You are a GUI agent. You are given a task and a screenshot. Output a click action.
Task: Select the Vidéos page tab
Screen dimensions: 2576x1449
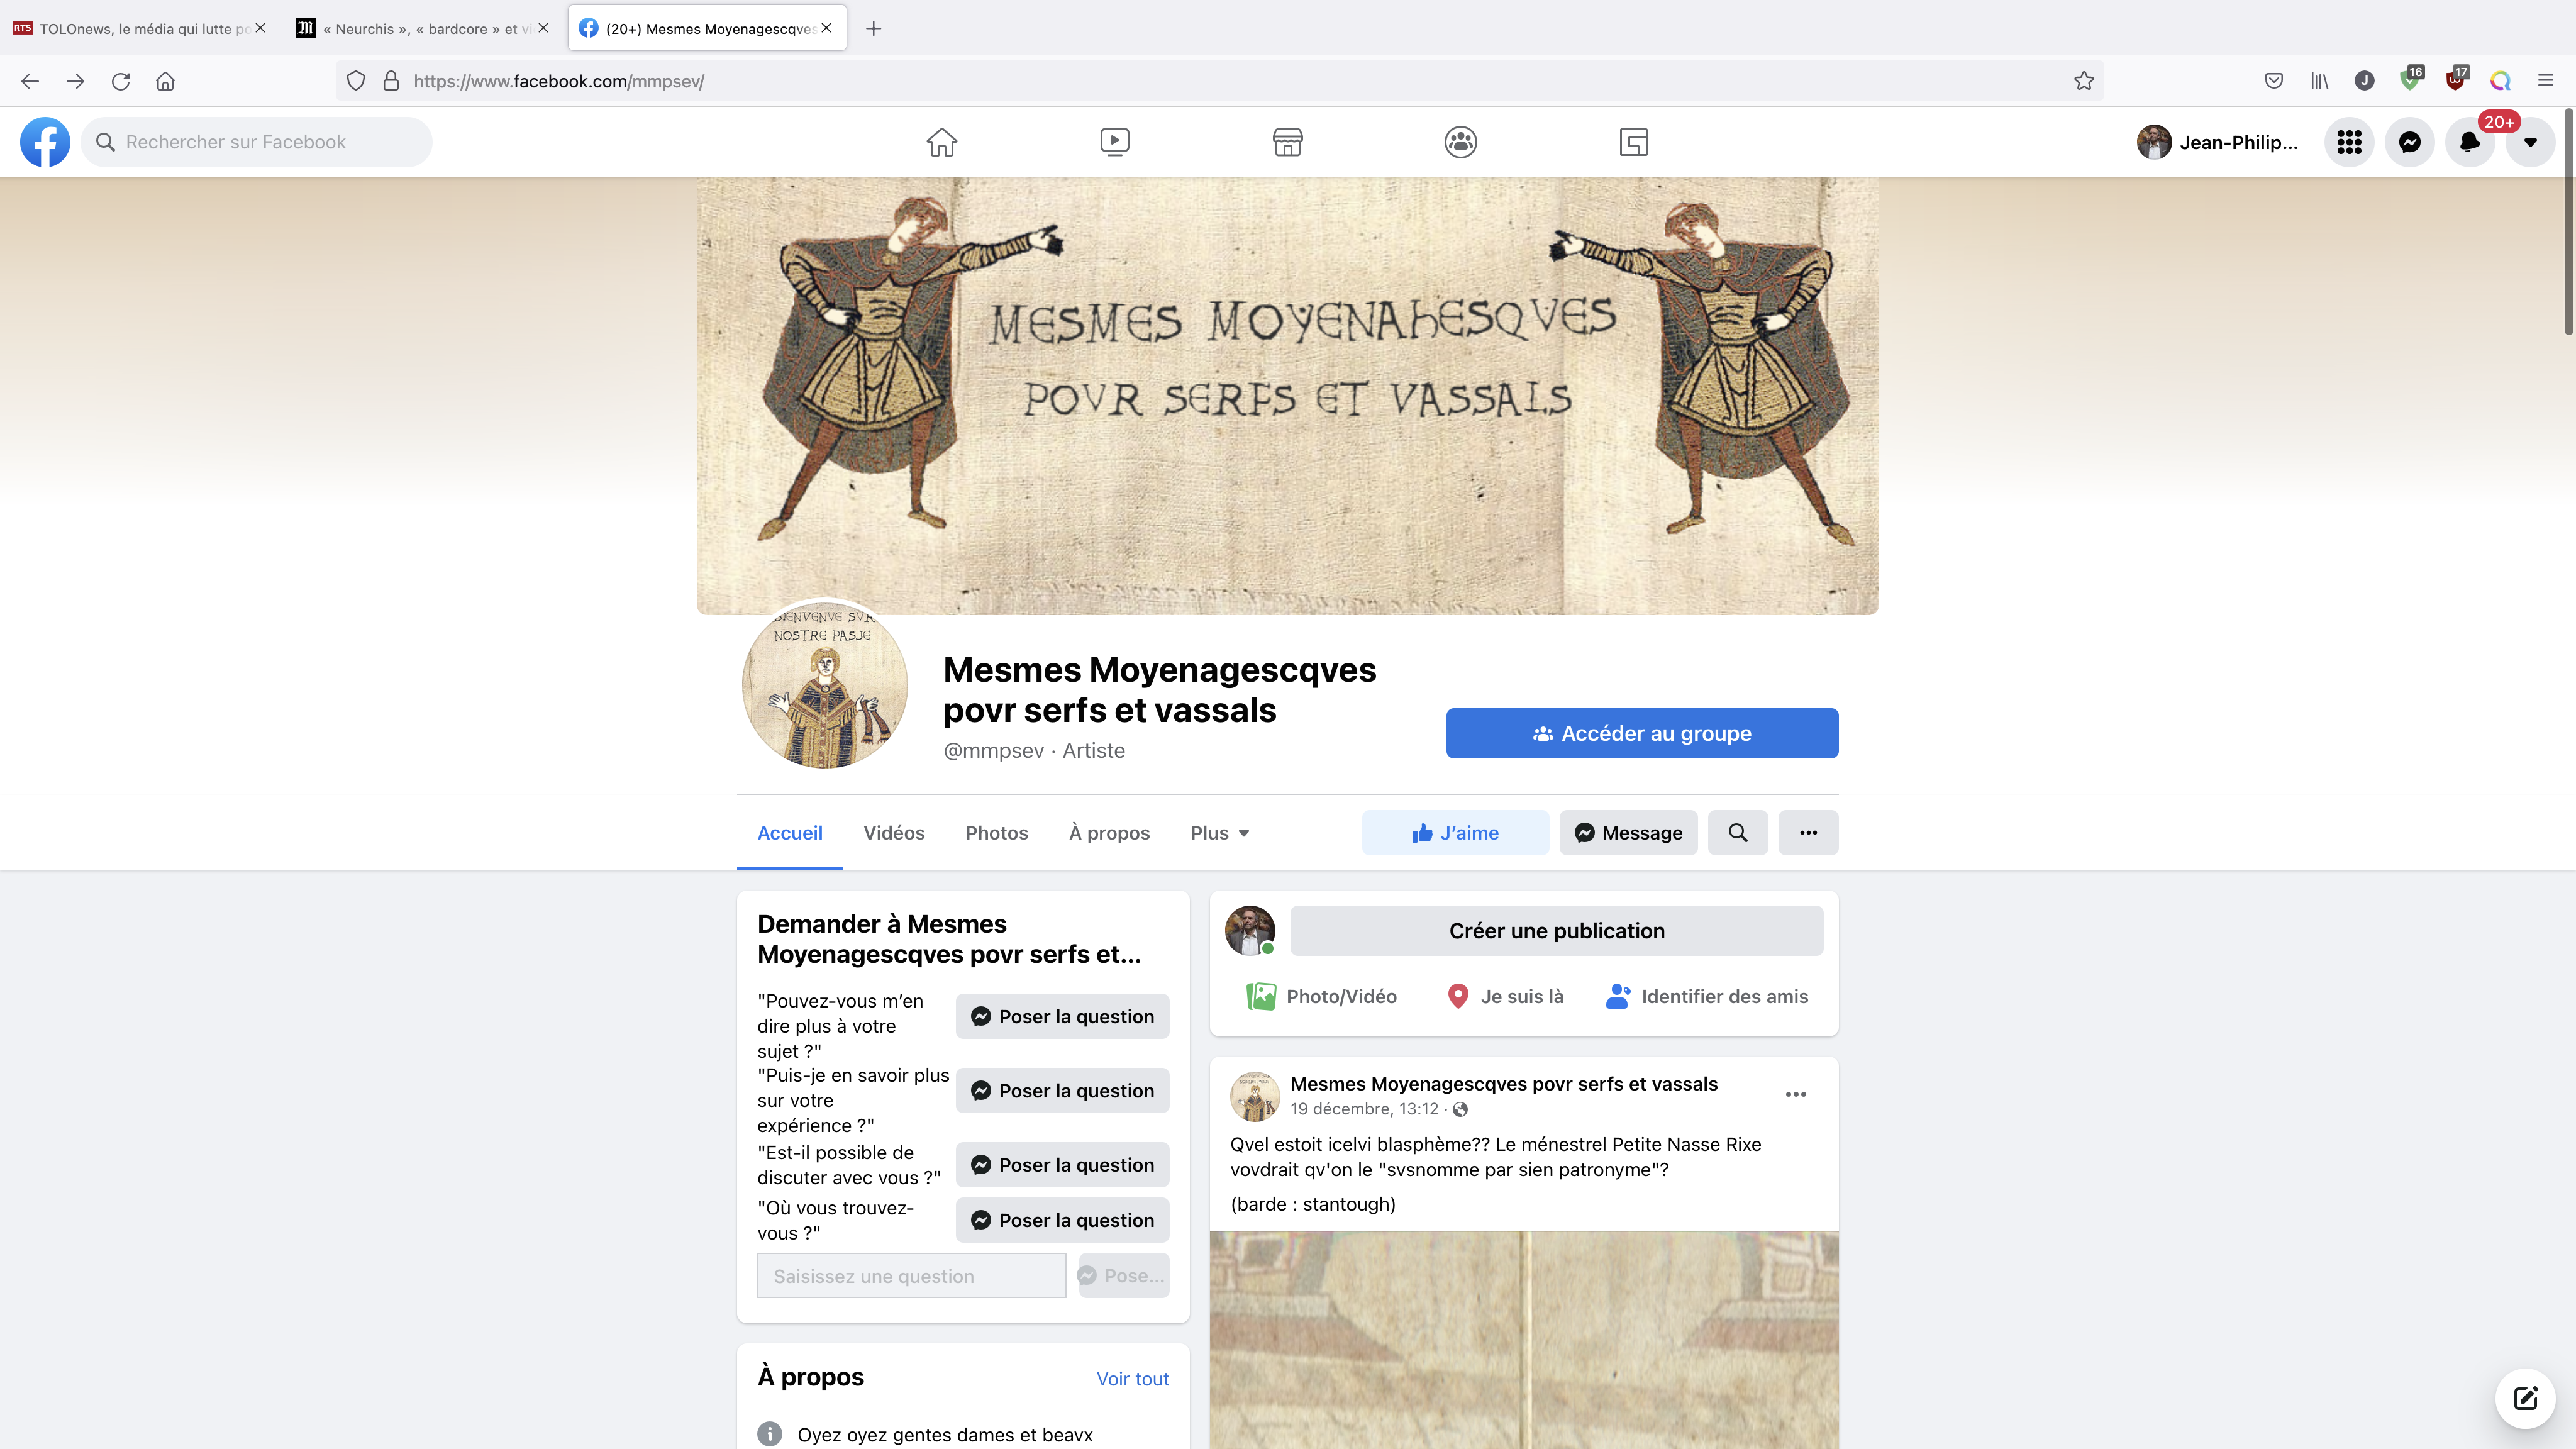(x=894, y=833)
